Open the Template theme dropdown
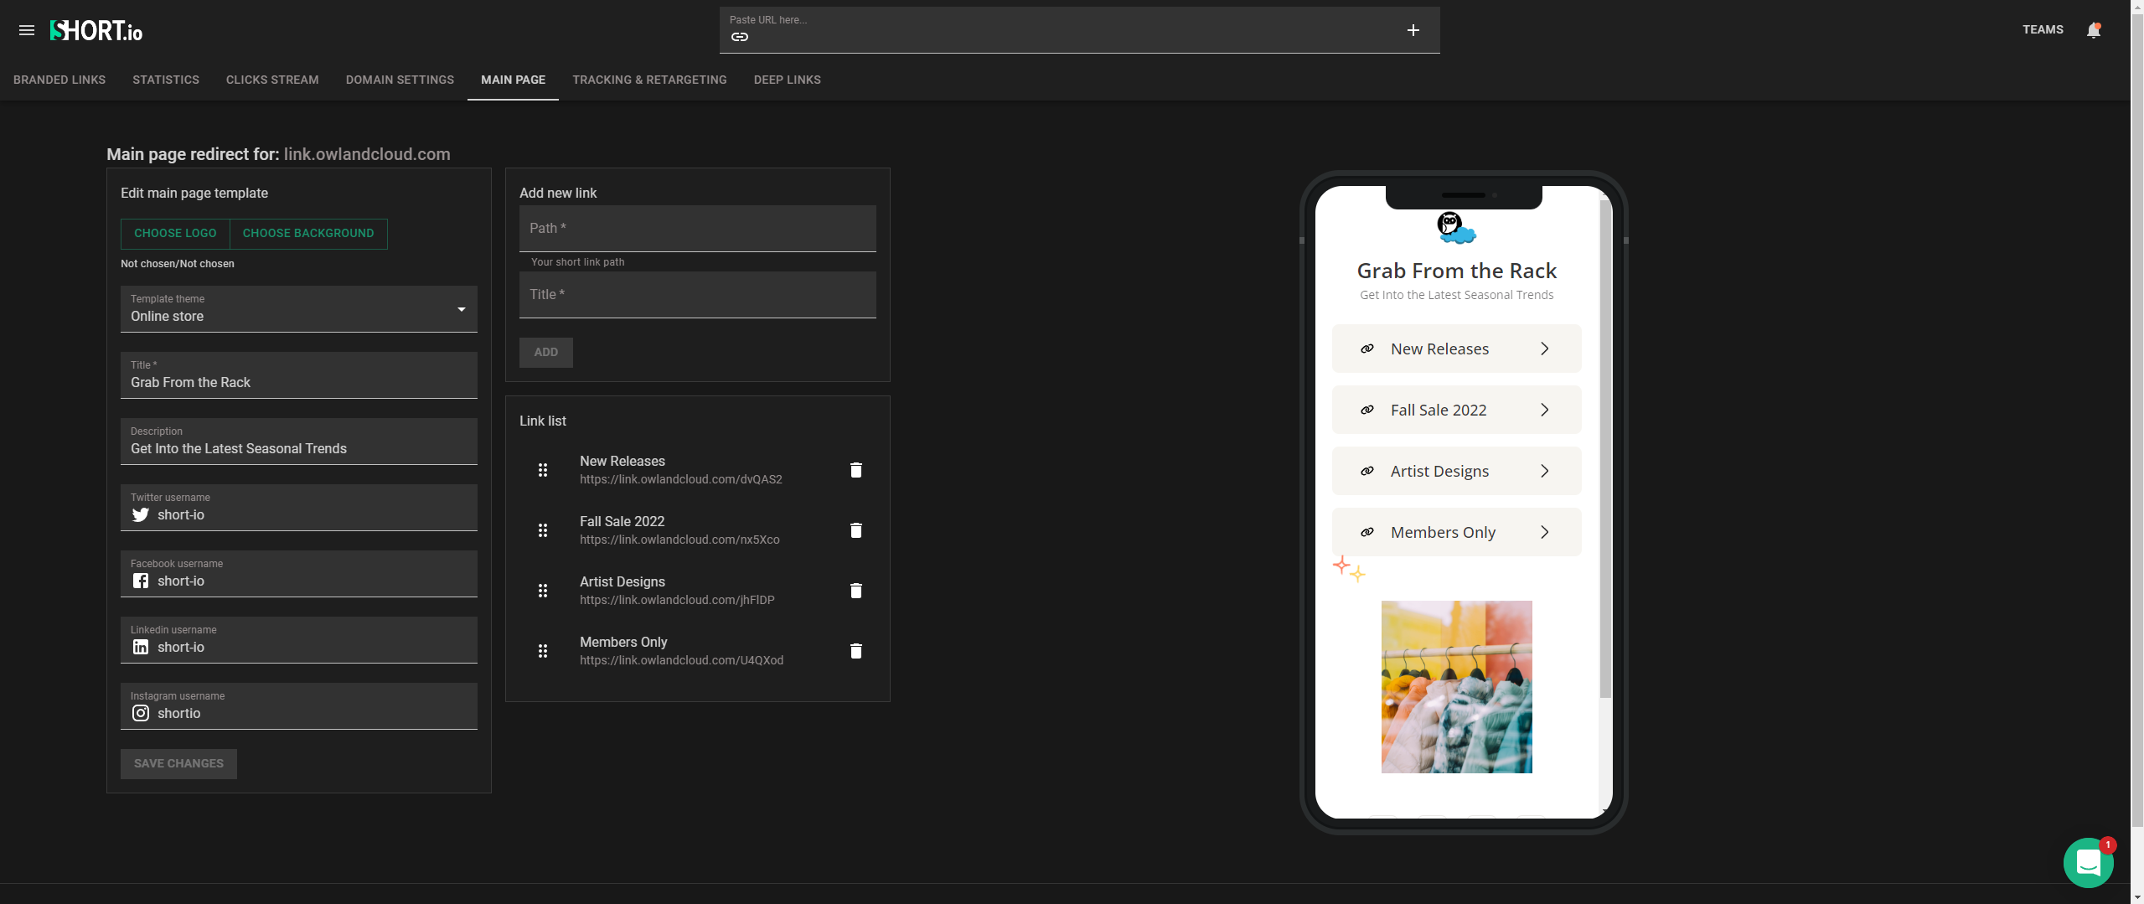The height and width of the screenshot is (904, 2144). click(x=299, y=309)
